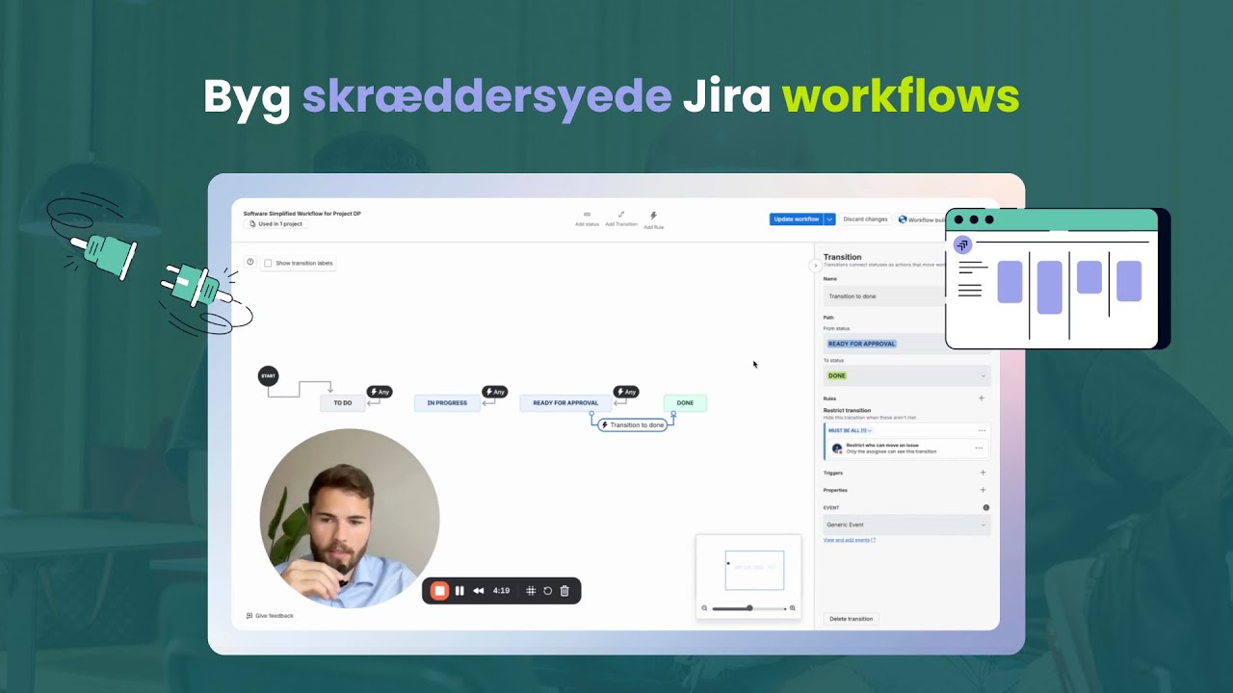Click the grid icon in recorder bar
The image size is (1233, 693).
tap(531, 591)
